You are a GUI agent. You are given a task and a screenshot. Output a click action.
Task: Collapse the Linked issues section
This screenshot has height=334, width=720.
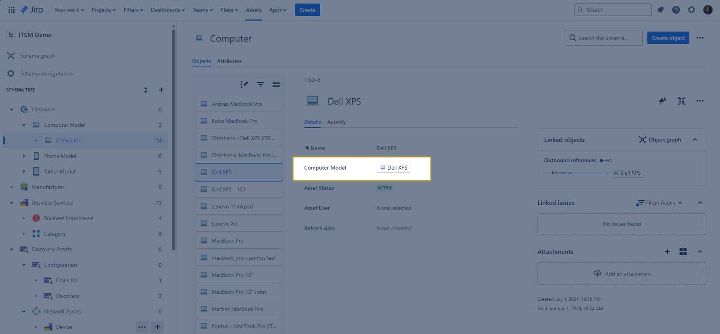tap(700, 203)
